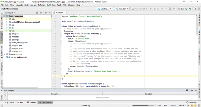Toggle the Project tool window side tab
Viewport: 201px width, 107px height.
pyautogui.click(x=2, y=35)
